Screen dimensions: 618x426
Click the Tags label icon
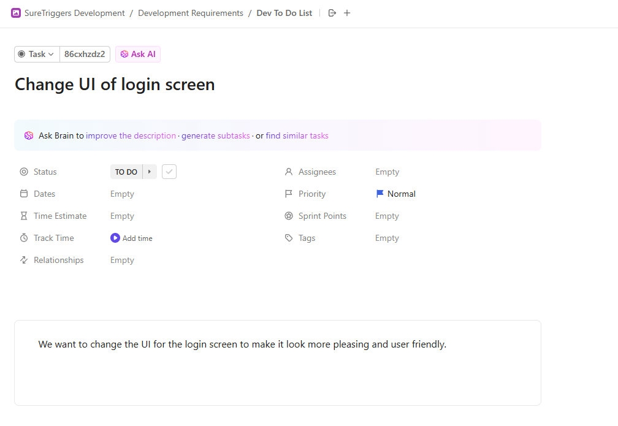(x=289, y=238)
